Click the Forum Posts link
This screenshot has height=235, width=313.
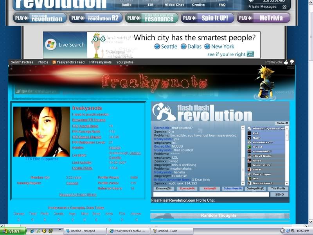(82, 168)
